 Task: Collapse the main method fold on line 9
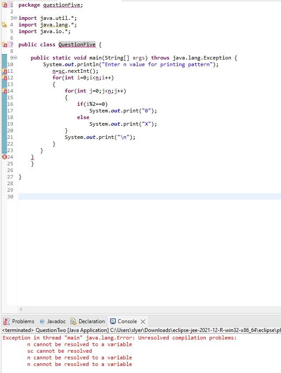pyautogui.click(x=15, y=58)
